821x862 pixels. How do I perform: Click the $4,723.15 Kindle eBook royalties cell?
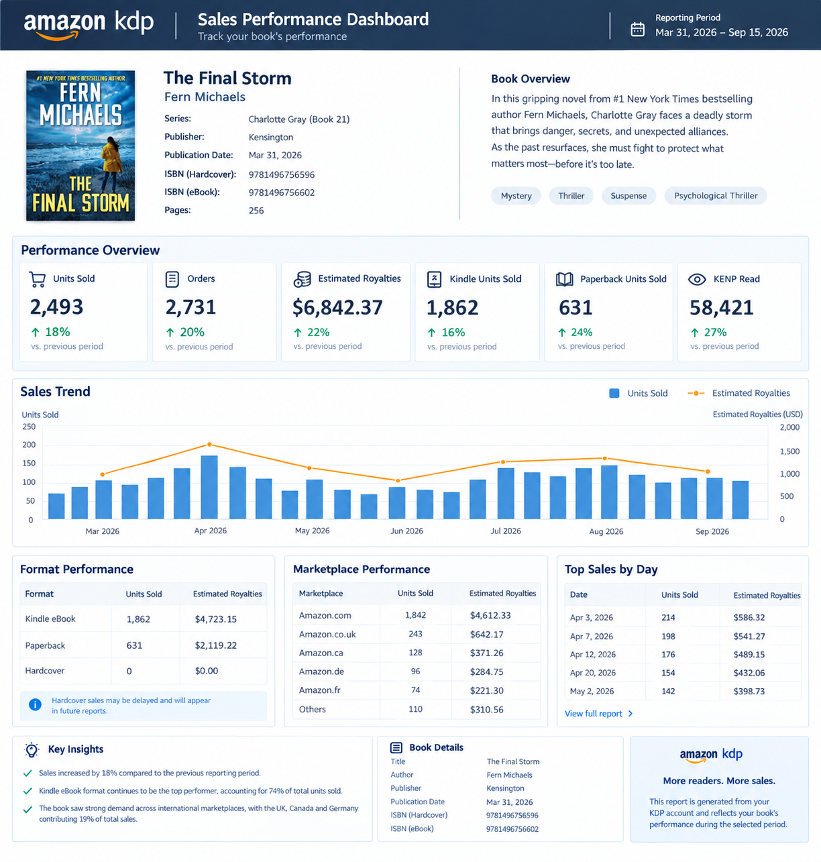[x=216, y=619]
